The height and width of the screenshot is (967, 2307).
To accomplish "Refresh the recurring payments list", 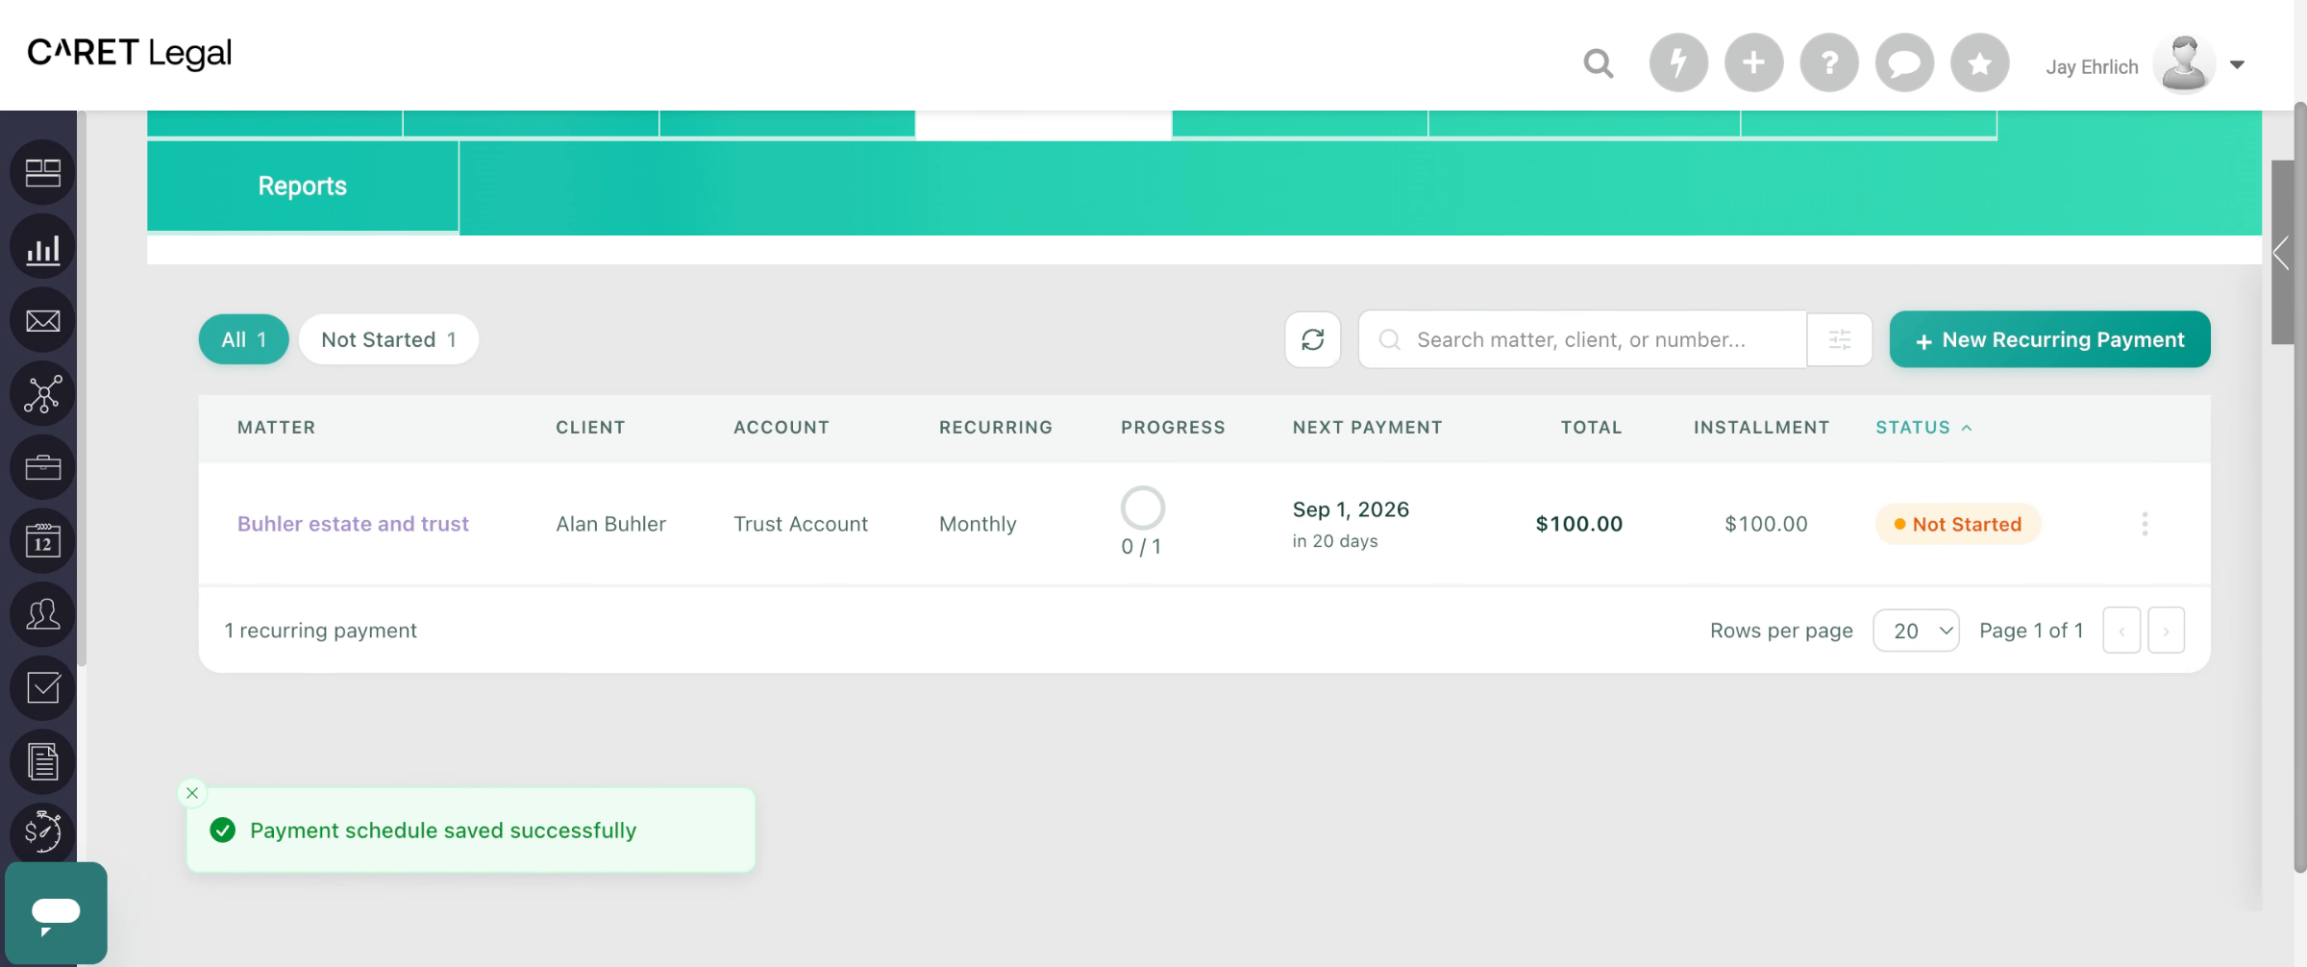I will (x=1313, y=339).
